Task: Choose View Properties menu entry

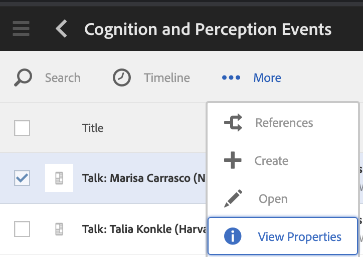Action: click(x=299, y=236)
